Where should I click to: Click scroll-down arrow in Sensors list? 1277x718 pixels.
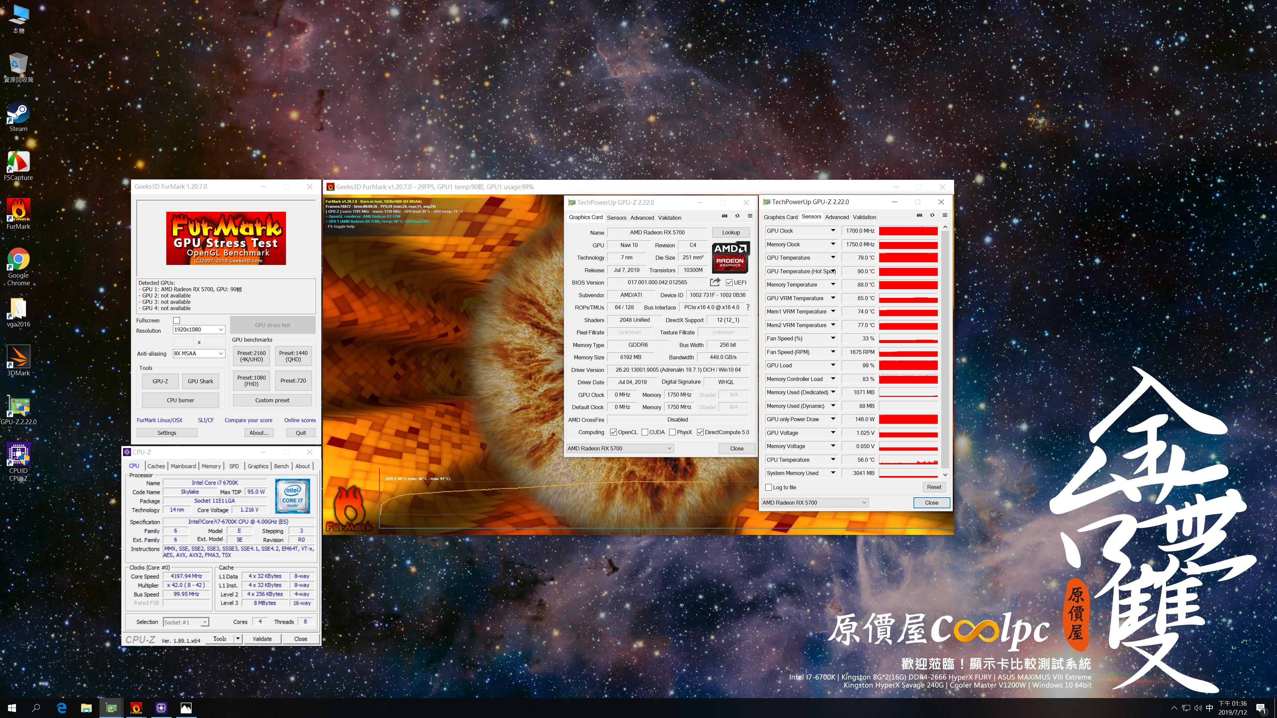point(945,474)
